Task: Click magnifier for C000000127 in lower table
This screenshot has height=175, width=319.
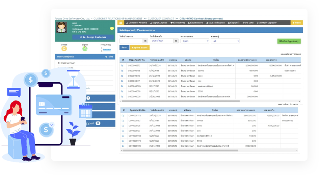Action: pos(123,131)
